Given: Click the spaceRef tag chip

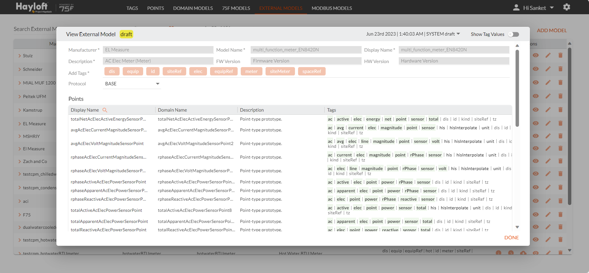Looking at the screenshot, I should point(312,71).
